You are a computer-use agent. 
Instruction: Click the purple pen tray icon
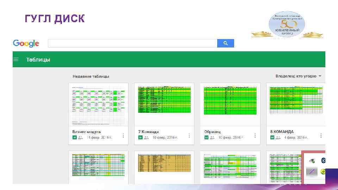(312, 172)
